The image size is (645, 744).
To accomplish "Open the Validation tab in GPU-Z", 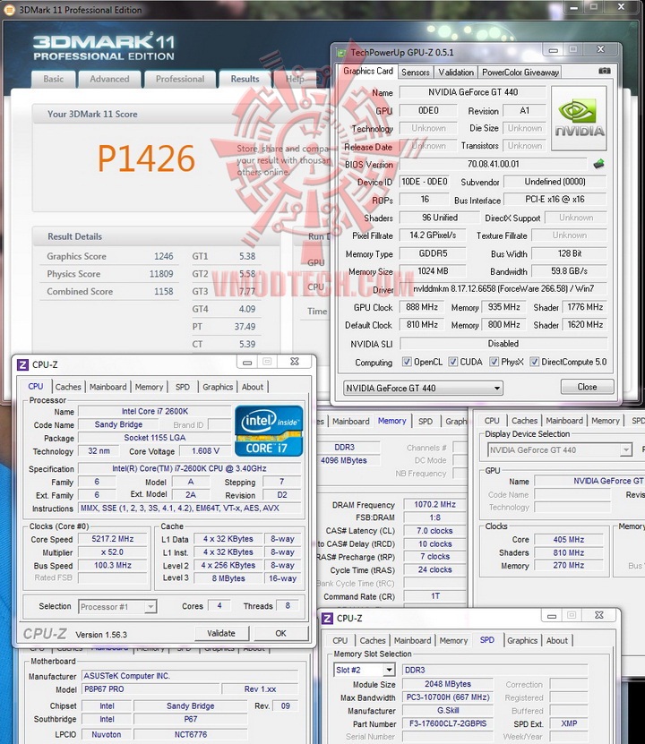I will click(x=456, y=73).
